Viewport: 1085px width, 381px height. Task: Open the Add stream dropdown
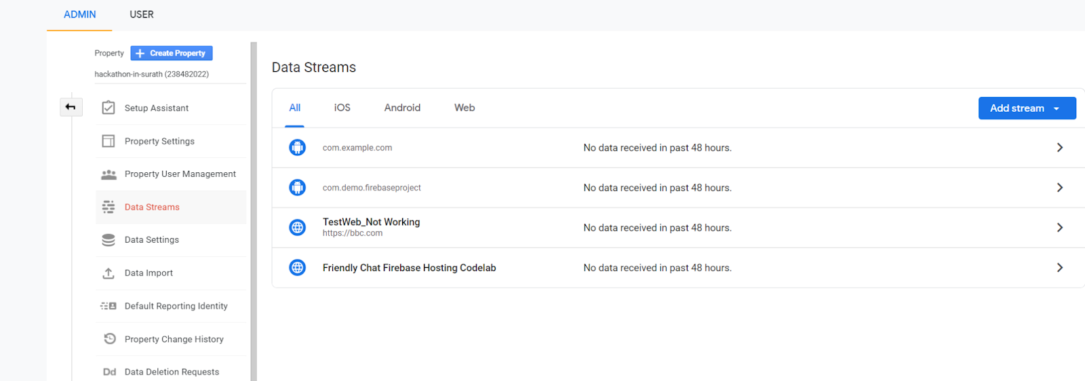point(1026,108)
